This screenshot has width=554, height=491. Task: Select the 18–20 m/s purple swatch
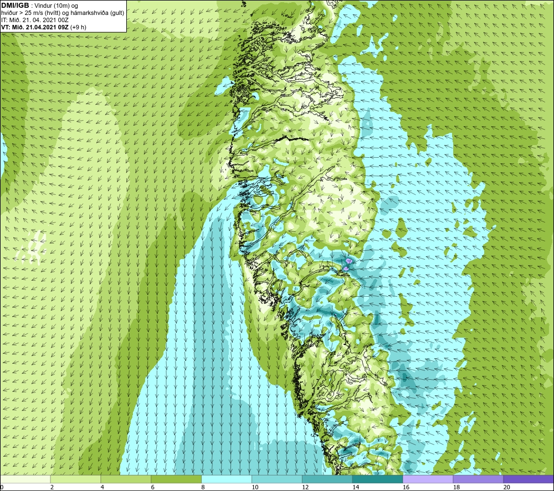tap(478, 479)
